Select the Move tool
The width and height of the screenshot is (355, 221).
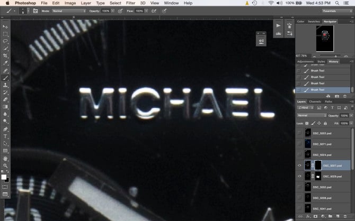pos(5,26)
